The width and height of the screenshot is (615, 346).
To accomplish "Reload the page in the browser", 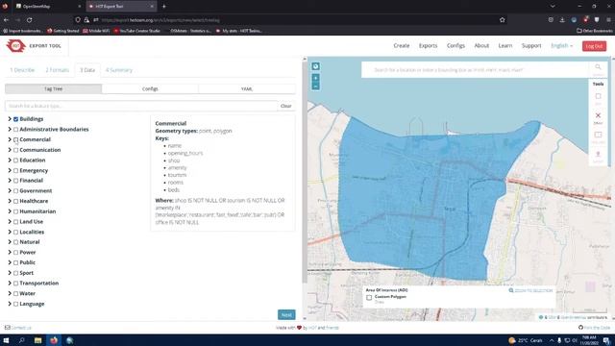I will 30,20.
